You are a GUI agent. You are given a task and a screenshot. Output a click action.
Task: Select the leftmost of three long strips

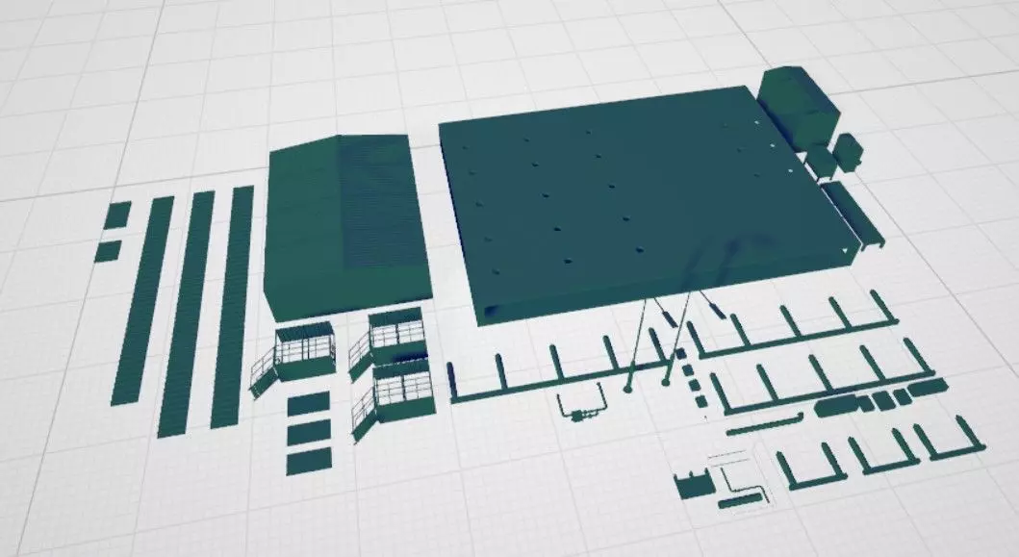click(x=142, y=300)
